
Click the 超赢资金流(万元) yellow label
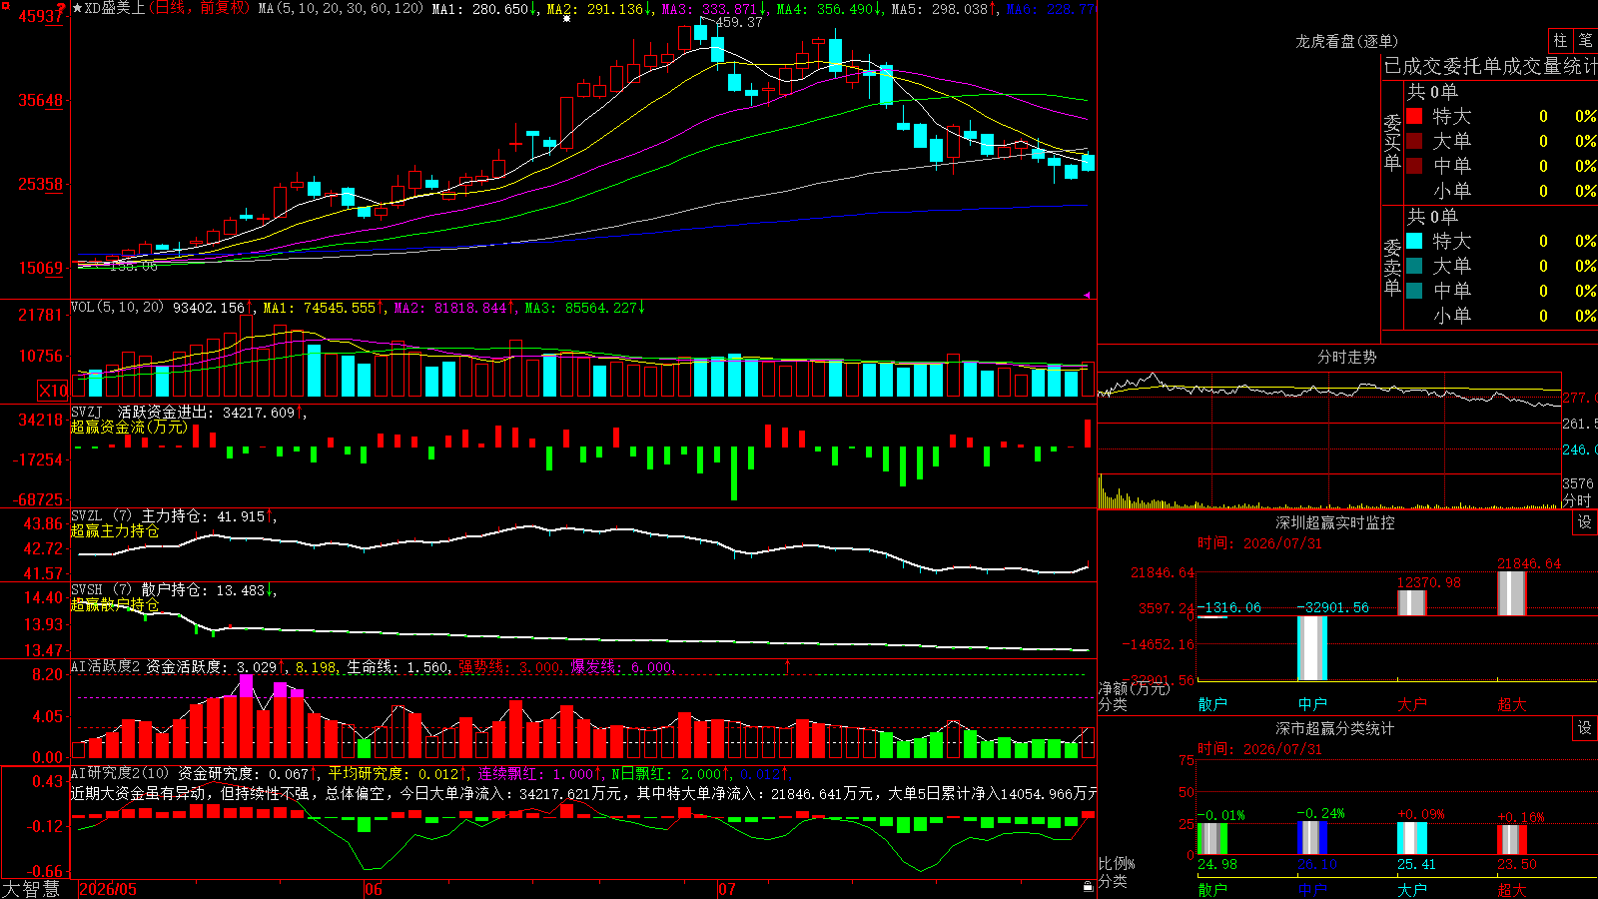pyautogui.click(x=129, y=427)
